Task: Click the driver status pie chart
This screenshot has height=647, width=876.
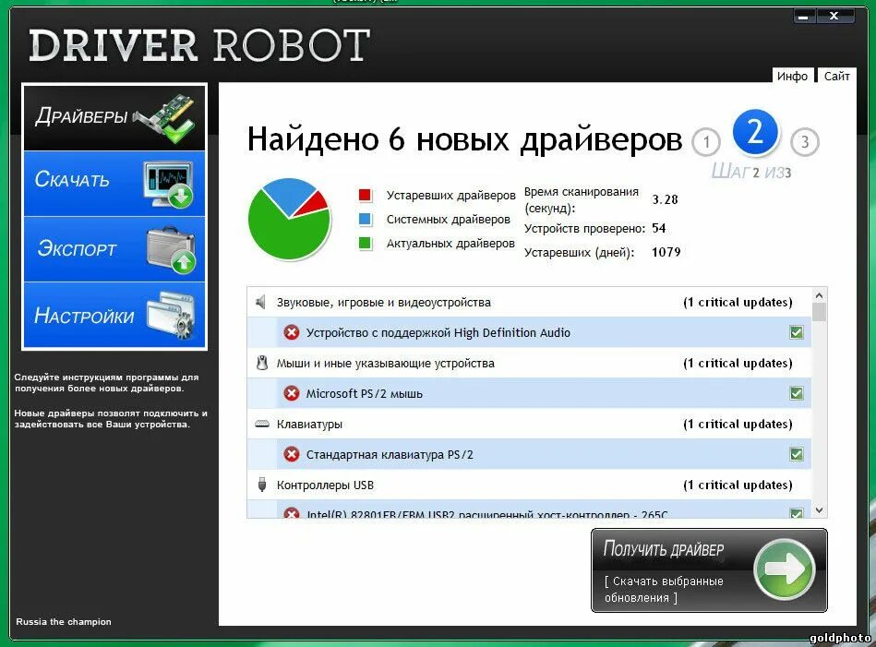Action: (289, 219)
